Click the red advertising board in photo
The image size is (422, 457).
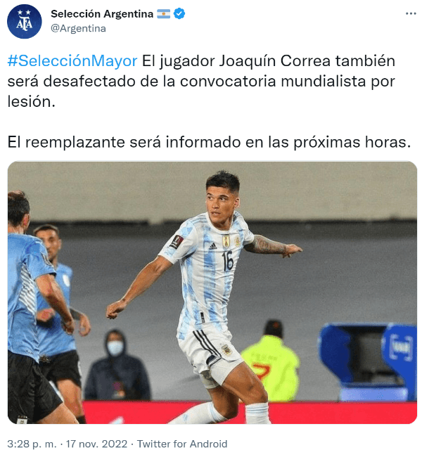coord(250,413)
